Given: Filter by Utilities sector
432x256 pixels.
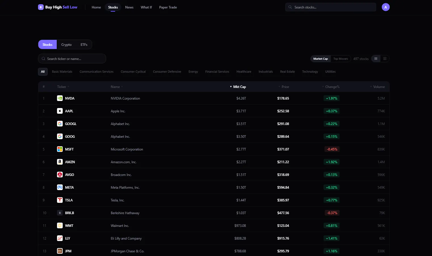Looking at the screenshot, I should click(330, 72).
